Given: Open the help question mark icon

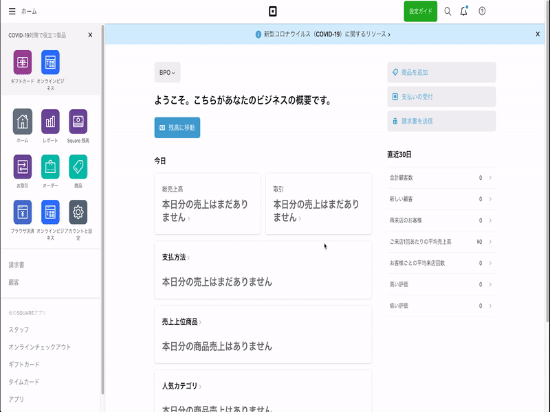Looking at the screenshot, I should [482, 11].
